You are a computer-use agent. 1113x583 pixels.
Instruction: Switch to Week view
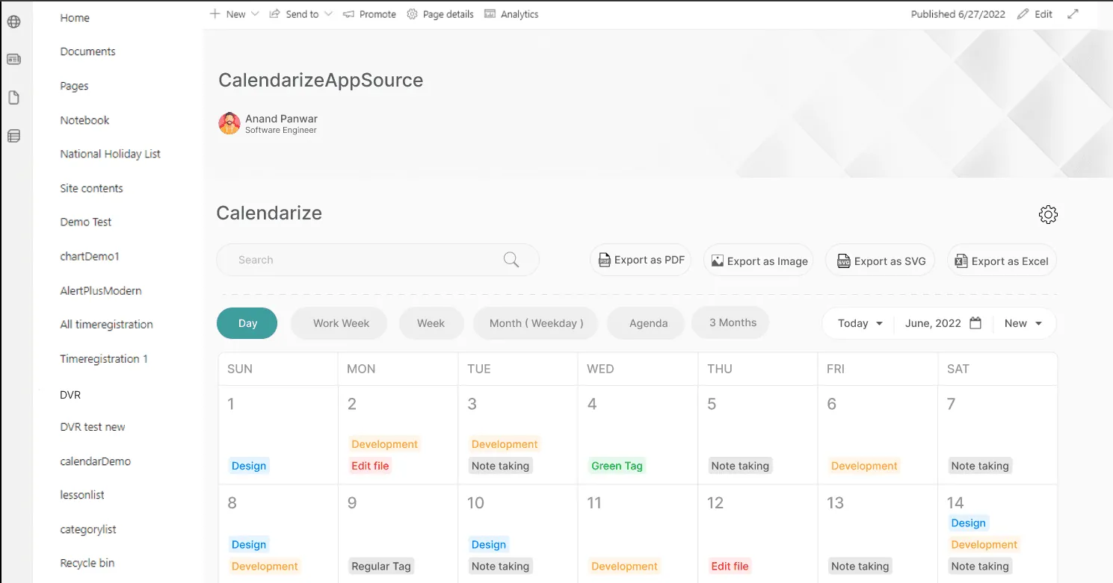click(431, 323)
